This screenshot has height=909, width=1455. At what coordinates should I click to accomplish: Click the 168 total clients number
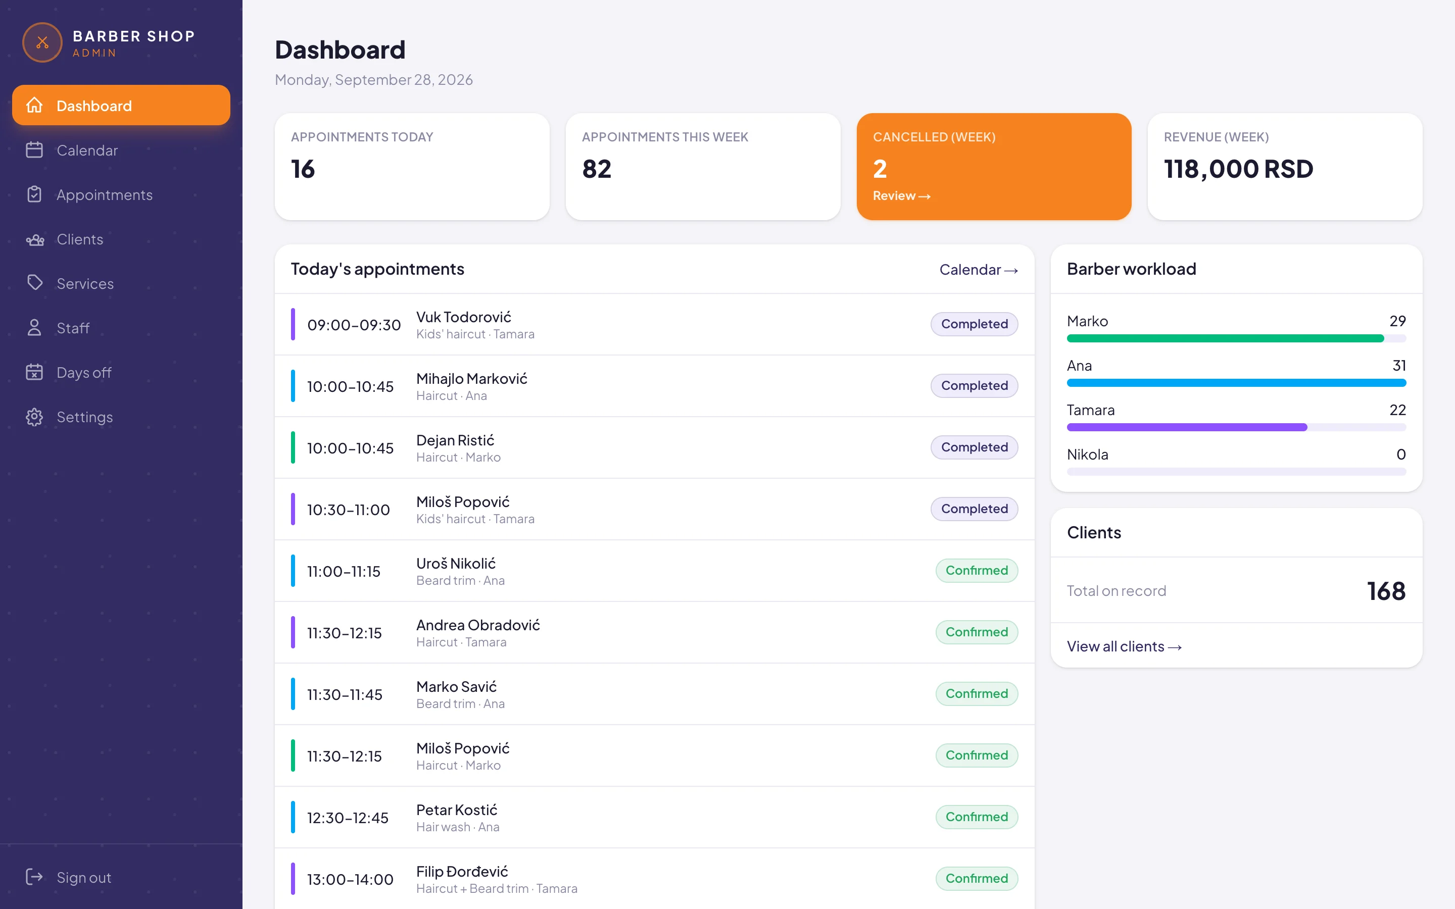(x=1386, y=591)
